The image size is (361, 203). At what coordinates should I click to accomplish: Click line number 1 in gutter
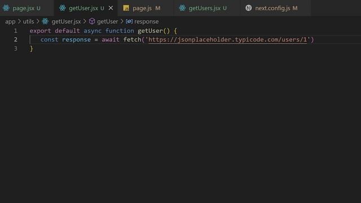coord(15,30)
